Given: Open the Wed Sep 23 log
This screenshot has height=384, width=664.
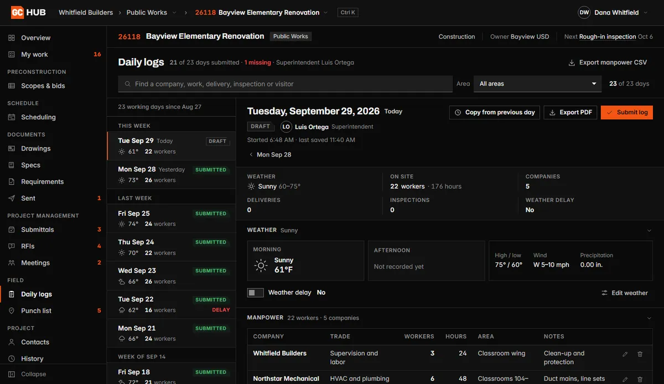Looking at the screenshot, I should click(172, 276).
